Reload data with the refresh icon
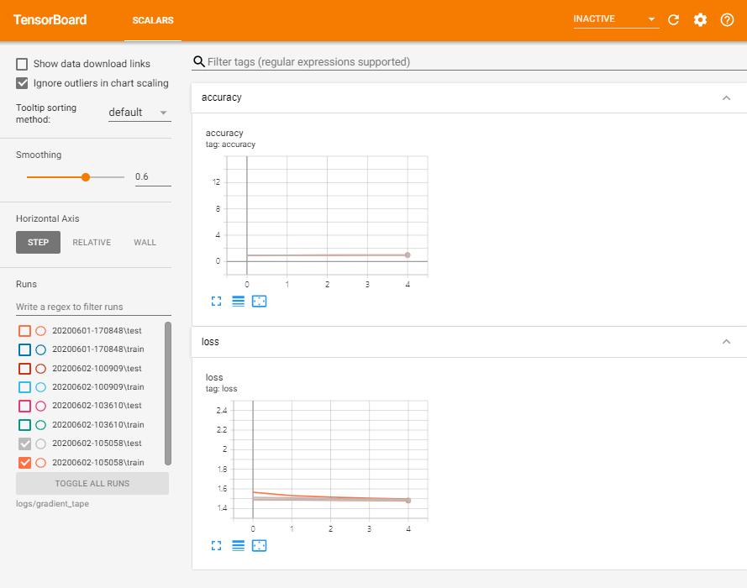Image resolution: width=747 pixels, height=588 pixels. [x=673, y=20]
